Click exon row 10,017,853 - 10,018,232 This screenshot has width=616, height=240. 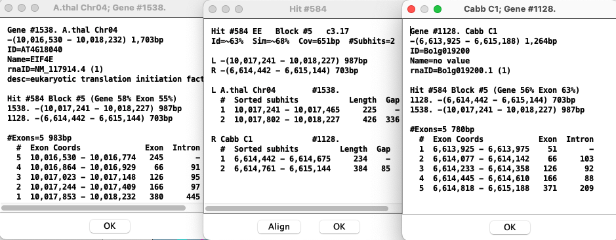point(108,197)
